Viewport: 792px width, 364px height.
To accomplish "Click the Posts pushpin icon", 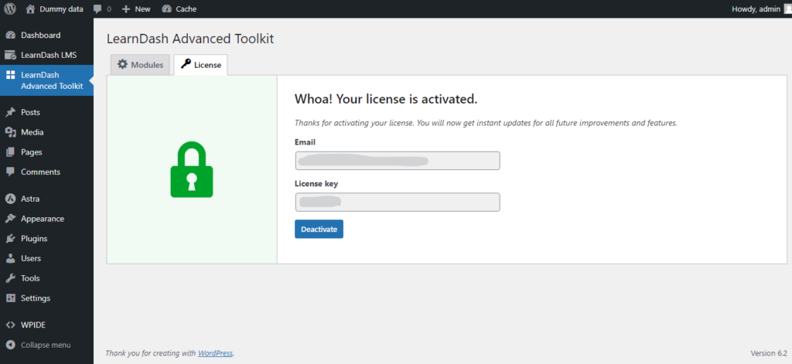I will pyautogui.click(x=10, y=112).
